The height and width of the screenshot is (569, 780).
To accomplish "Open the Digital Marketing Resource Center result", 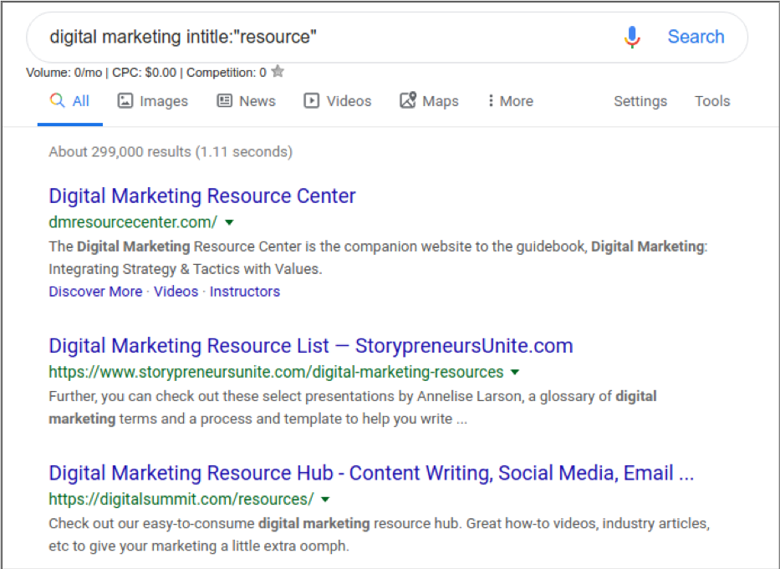I will (x=201, y=196).
